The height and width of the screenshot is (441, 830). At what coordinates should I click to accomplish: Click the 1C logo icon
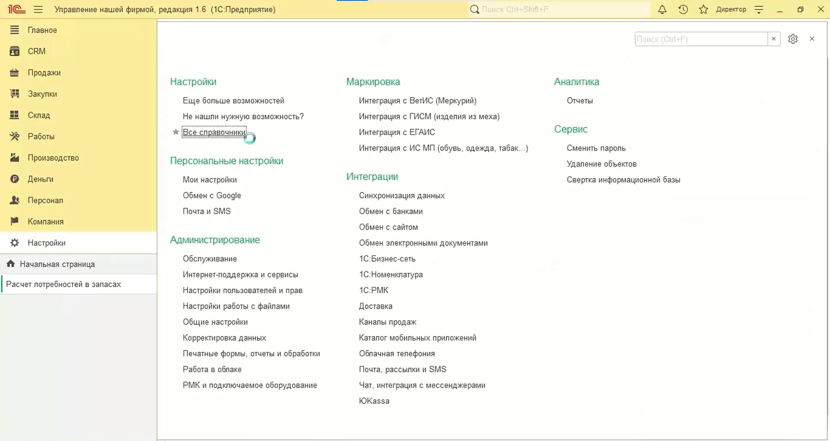16,9
